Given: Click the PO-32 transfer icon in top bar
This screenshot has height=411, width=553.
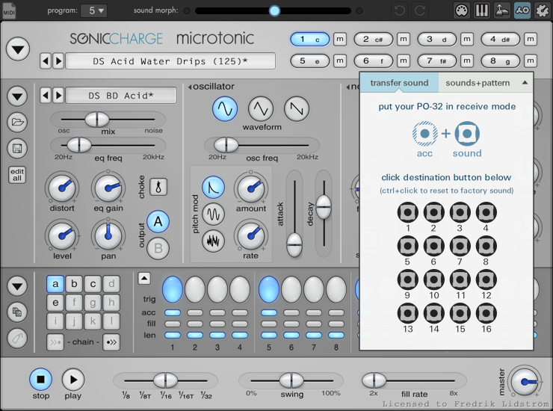Looking at the screenshot, I should (522, 10).
